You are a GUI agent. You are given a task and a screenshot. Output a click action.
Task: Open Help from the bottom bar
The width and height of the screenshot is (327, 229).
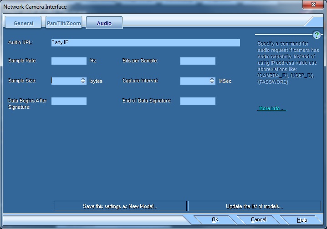[302, 220]
